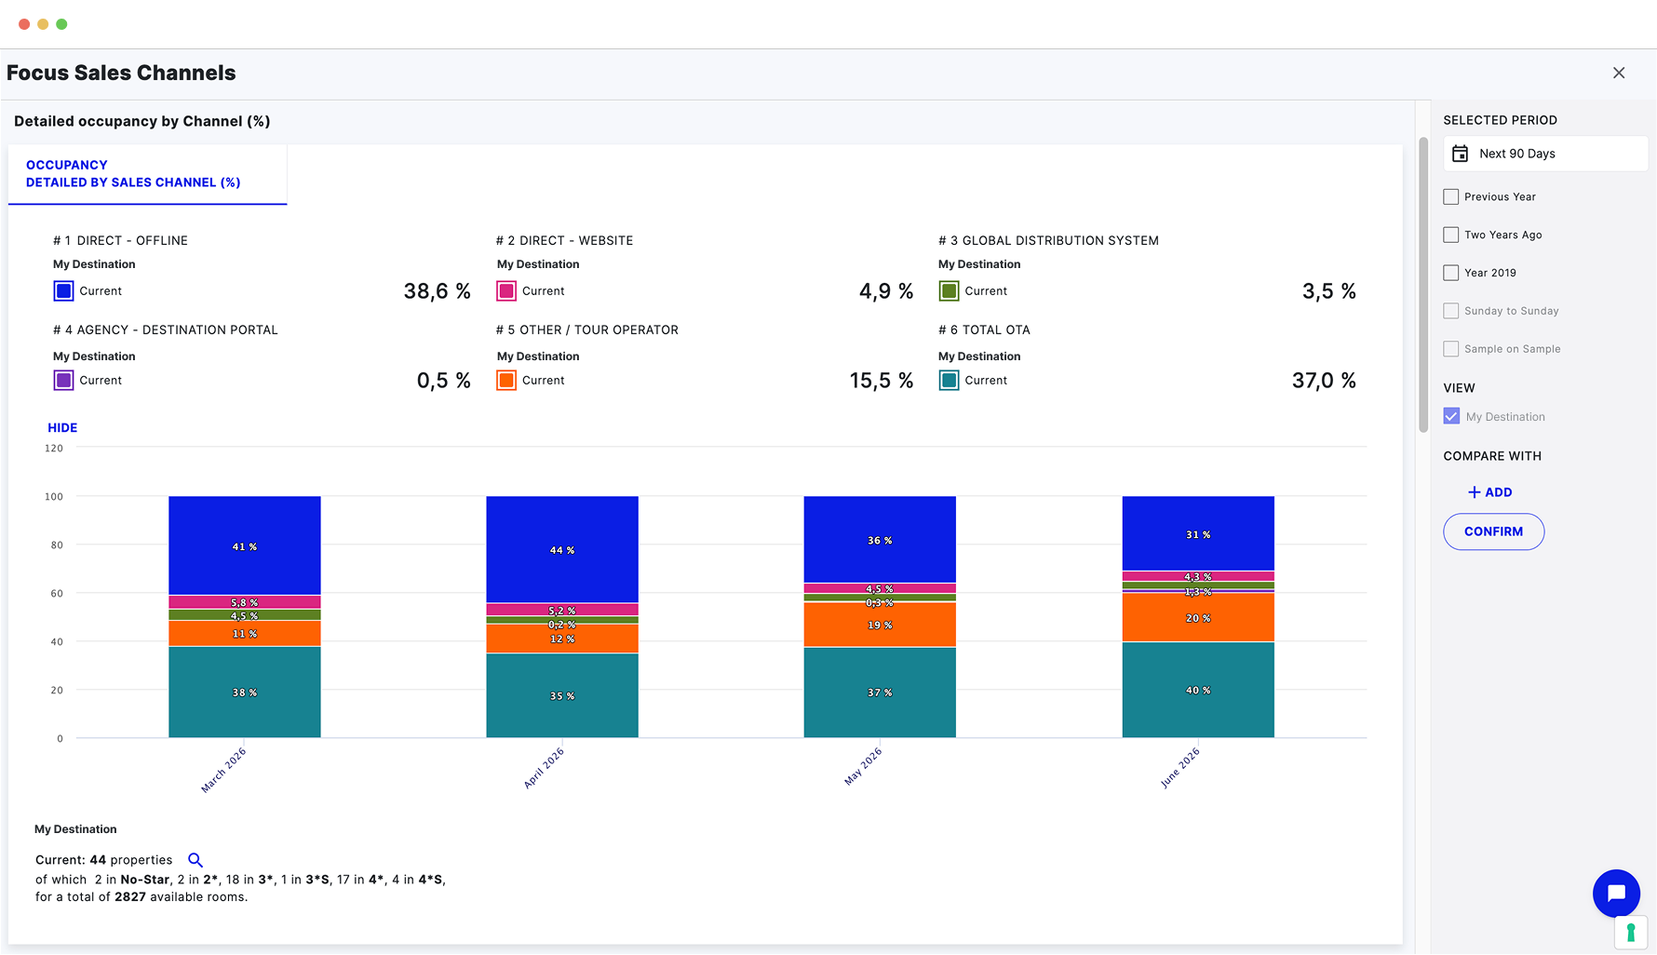Close the Focus Sales Channels panel
This screenshot has width=1657, height=955.
click(1619, 74)
